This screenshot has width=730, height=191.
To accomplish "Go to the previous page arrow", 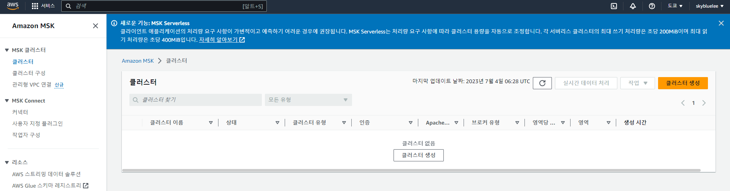I will pos(683,103).
